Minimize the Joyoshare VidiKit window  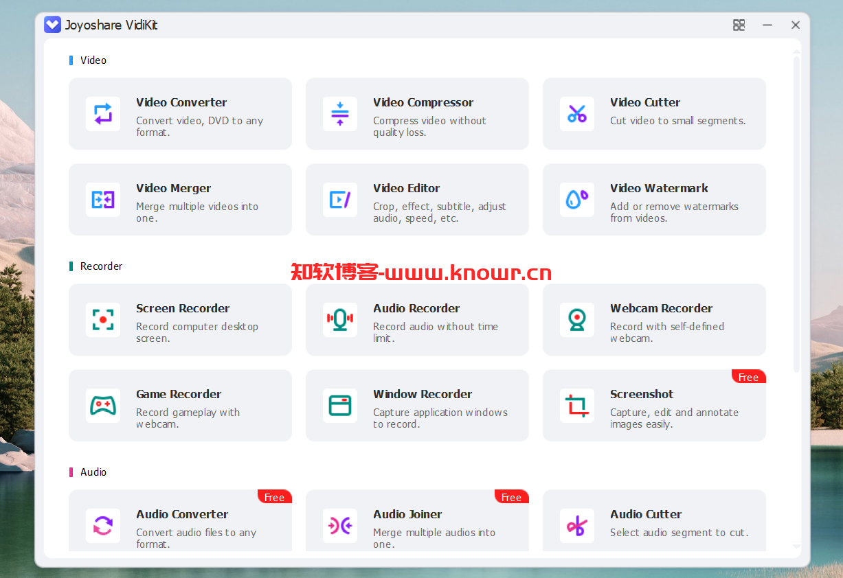767,25
